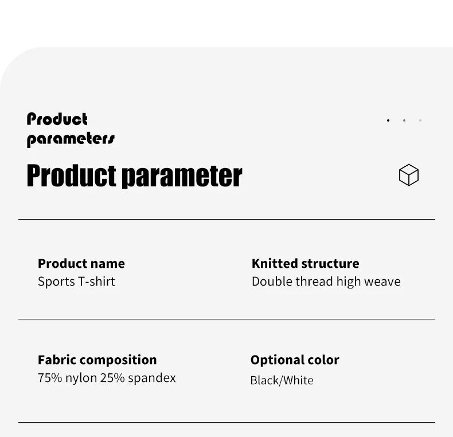Select the middle gray pagination dot
This screenshot has width=453, height=437.
click(404, 120)
